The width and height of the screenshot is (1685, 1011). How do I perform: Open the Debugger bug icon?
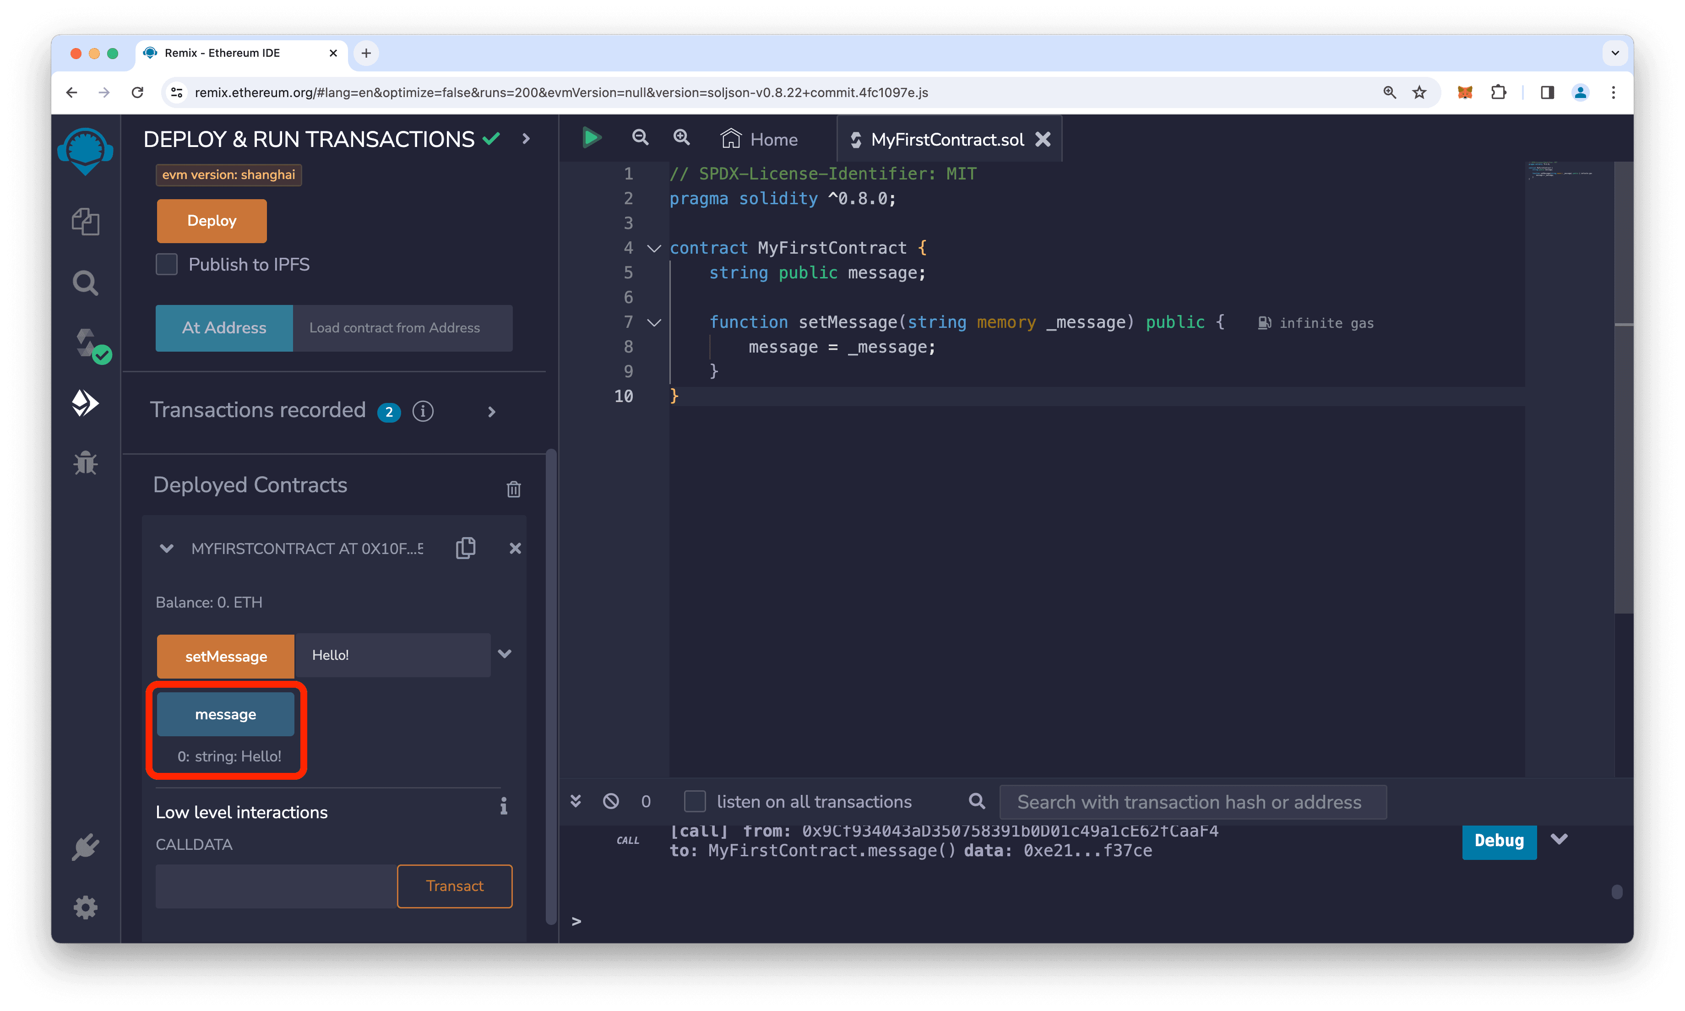pos(85,462)
